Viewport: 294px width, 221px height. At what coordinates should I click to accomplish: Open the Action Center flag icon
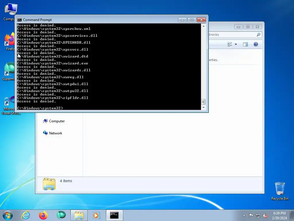251,216
